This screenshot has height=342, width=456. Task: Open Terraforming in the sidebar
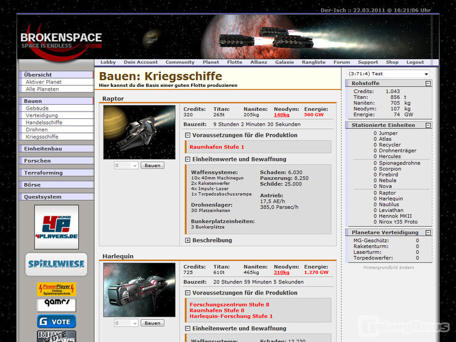pos(57,173)
